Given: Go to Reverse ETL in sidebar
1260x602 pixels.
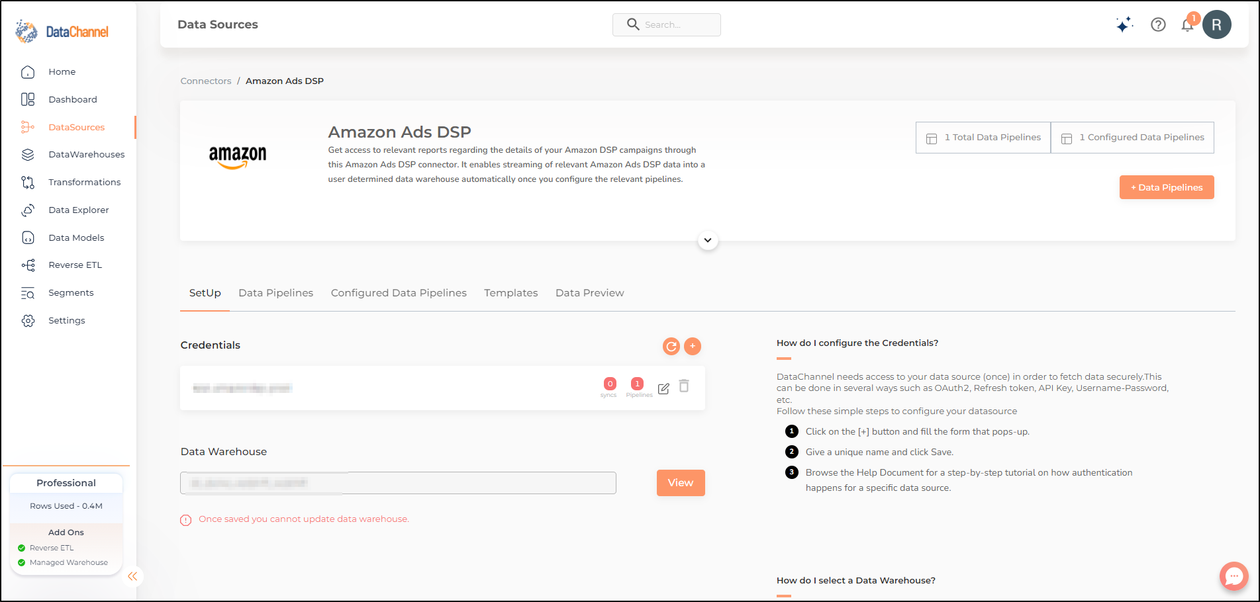Looking at the screenshot, I should [75, 265].
